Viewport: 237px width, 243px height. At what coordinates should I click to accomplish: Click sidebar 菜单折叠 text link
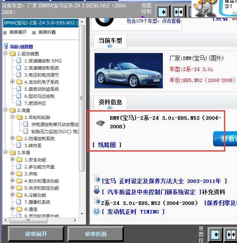coord(47,33)
